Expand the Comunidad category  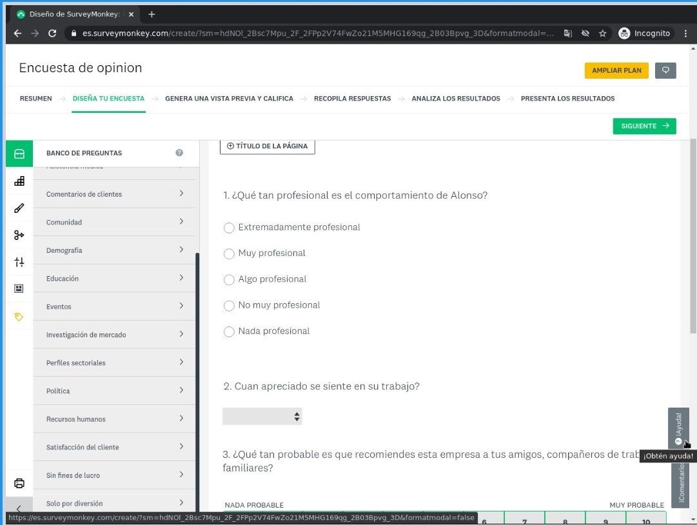click(114, 222)
